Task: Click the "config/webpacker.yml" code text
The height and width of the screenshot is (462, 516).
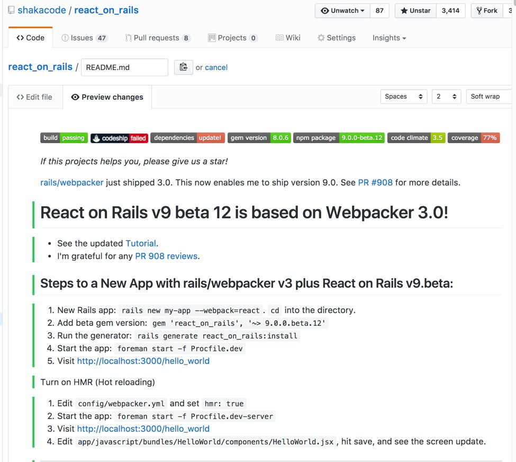Action: coord(121,404)
